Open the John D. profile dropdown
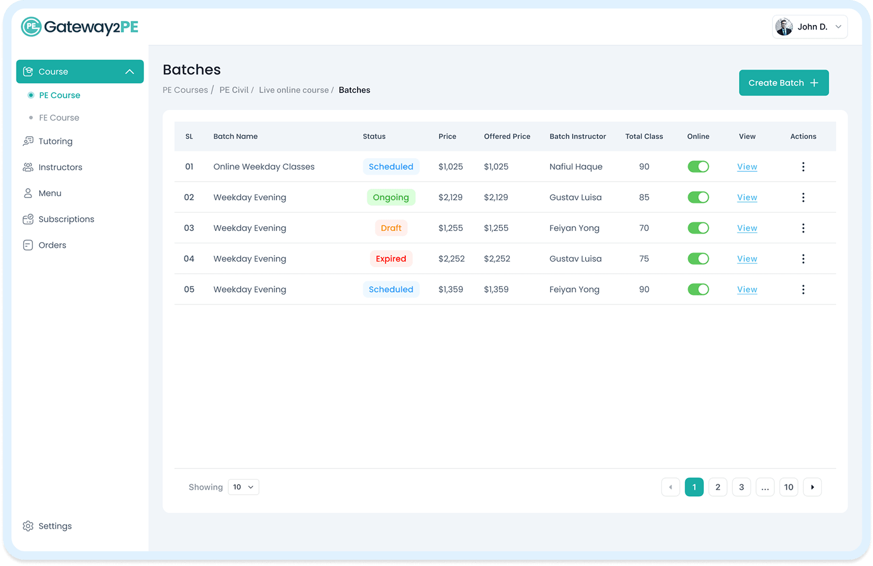This screenshot has width=873, height=566. pos(809,27)
